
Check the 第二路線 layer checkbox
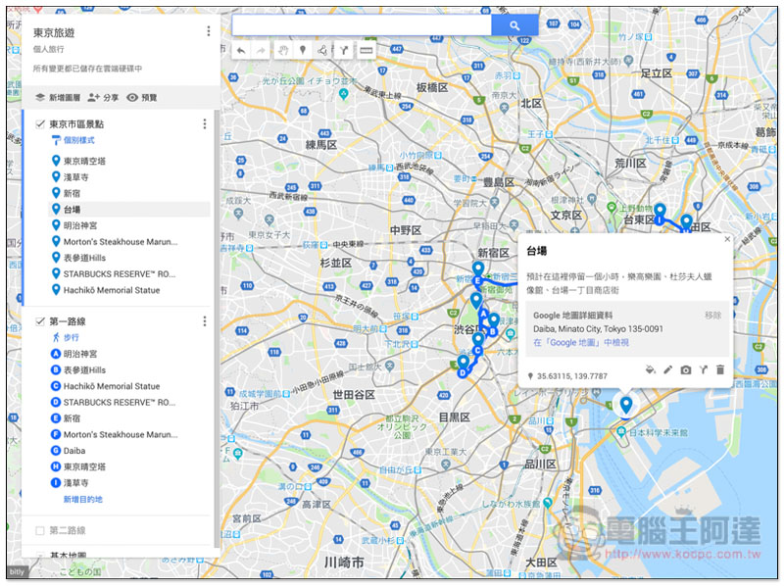tap(40, 530)
